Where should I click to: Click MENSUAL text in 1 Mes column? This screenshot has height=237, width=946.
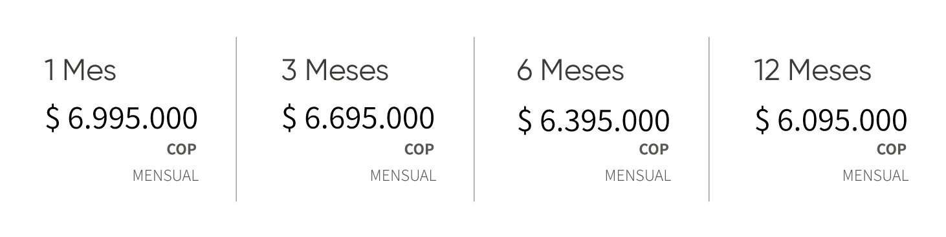click(166, 176)
